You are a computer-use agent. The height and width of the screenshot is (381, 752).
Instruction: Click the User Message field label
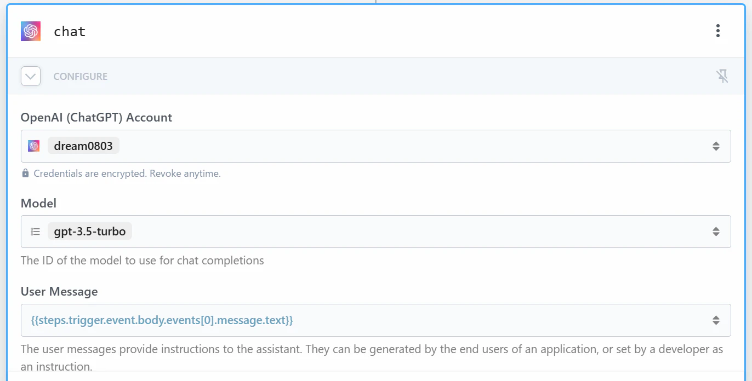[59, 292]
